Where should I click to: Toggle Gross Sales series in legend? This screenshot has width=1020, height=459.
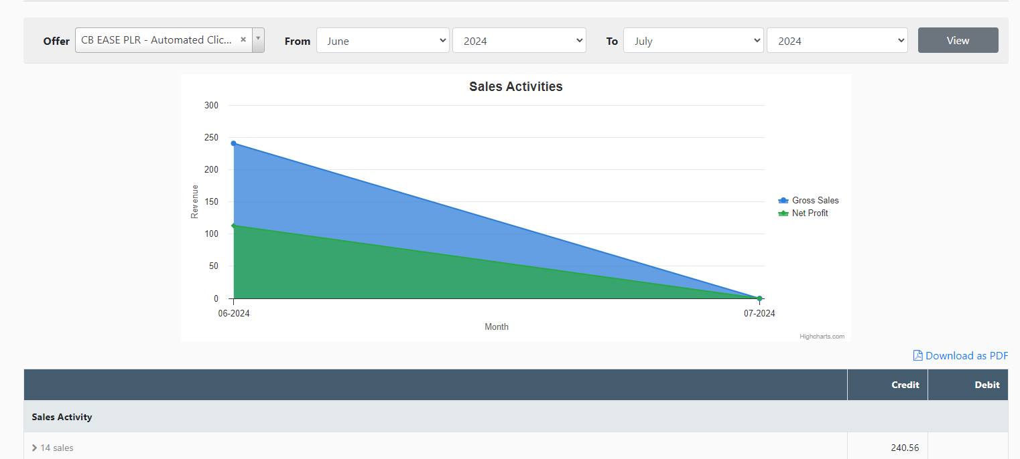815,200
